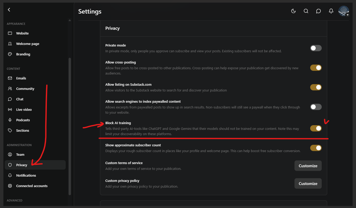Turn off Show approximate subscriber count
The width and height of the screenshot is (356, 208).
pos(316,148)
